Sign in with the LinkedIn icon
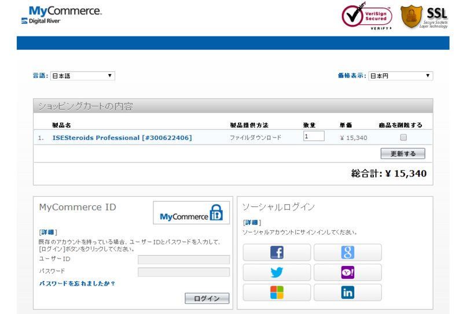 (348, 293)
